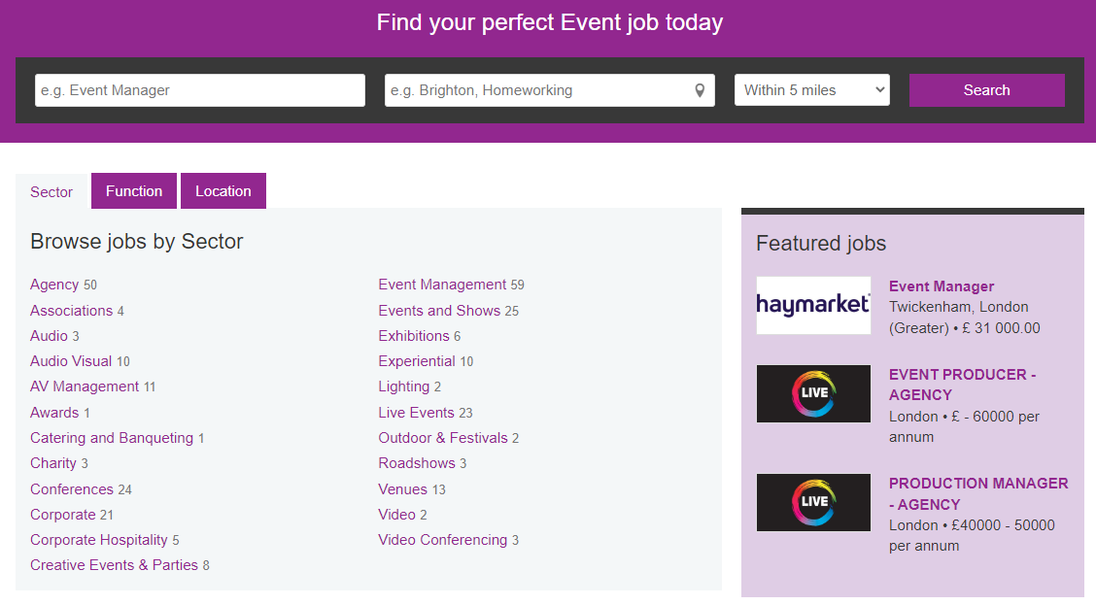Click the LIVE logo for Event Producer job
Viewport: 1096px width, 605px height.
pos(813,393)
